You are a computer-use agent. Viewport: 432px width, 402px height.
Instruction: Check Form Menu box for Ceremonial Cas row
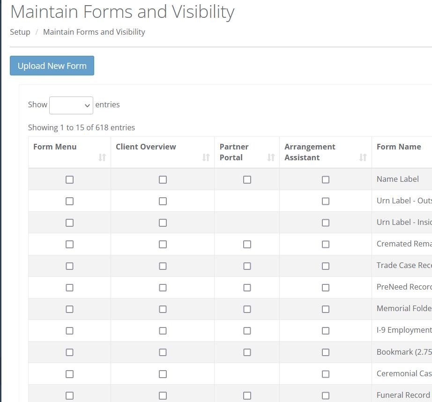(69, 374)
